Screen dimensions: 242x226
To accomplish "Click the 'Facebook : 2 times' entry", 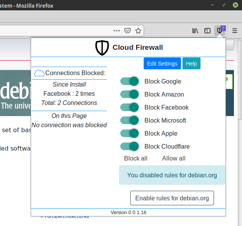I will pyautogui.click(x=69, y=93).
